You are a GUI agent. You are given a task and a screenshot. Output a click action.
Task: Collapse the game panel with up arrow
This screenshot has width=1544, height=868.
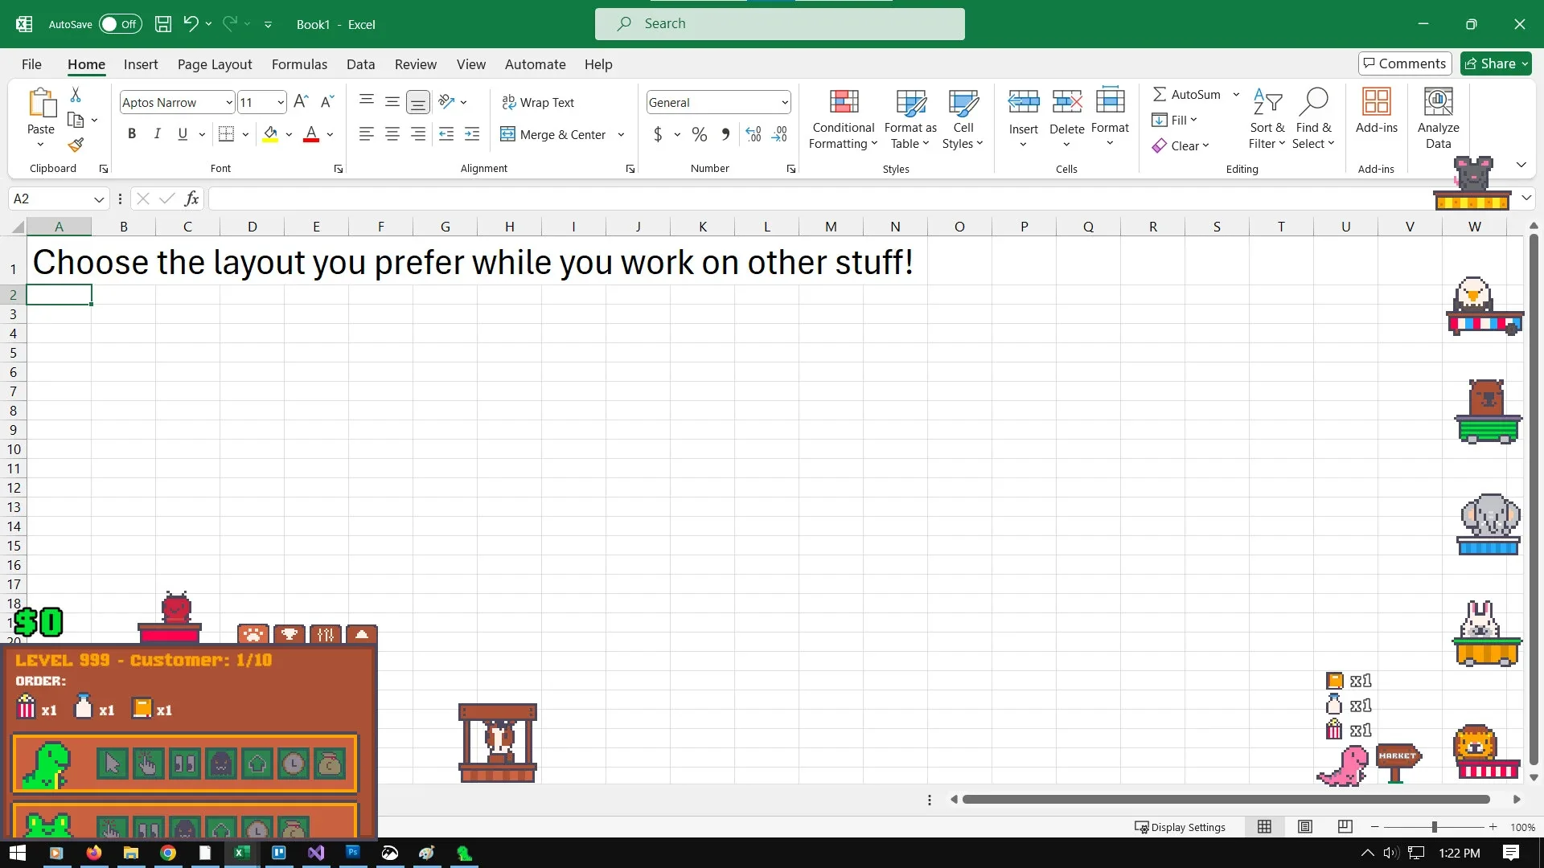pyautogui.click(x=362, y=635)
